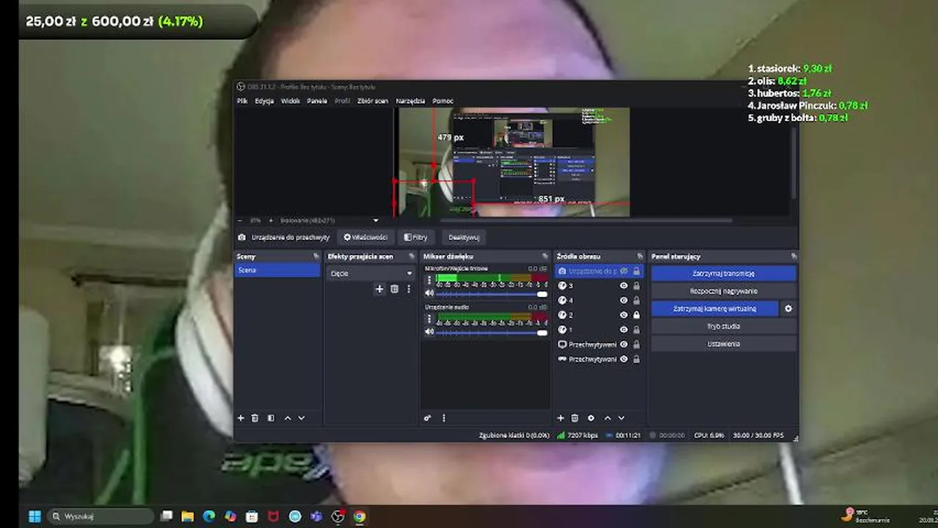Open the preview scaling dropdown arrow
The width and height of the screenshot is (938, 528).
(376, 220)
